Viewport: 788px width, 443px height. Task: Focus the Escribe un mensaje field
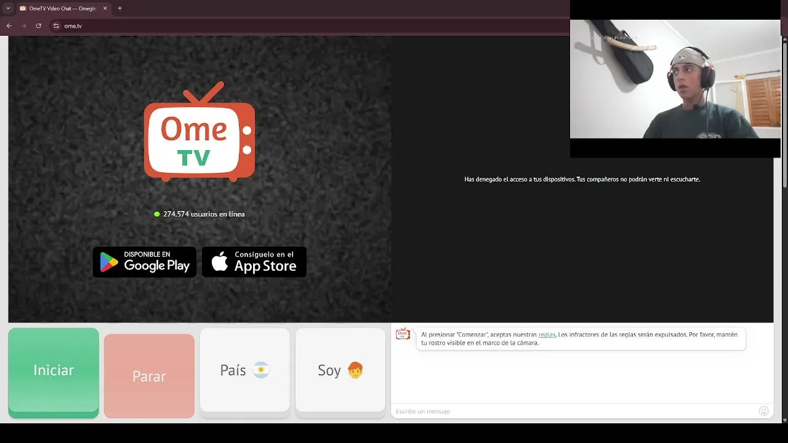(x=576, y=411)
